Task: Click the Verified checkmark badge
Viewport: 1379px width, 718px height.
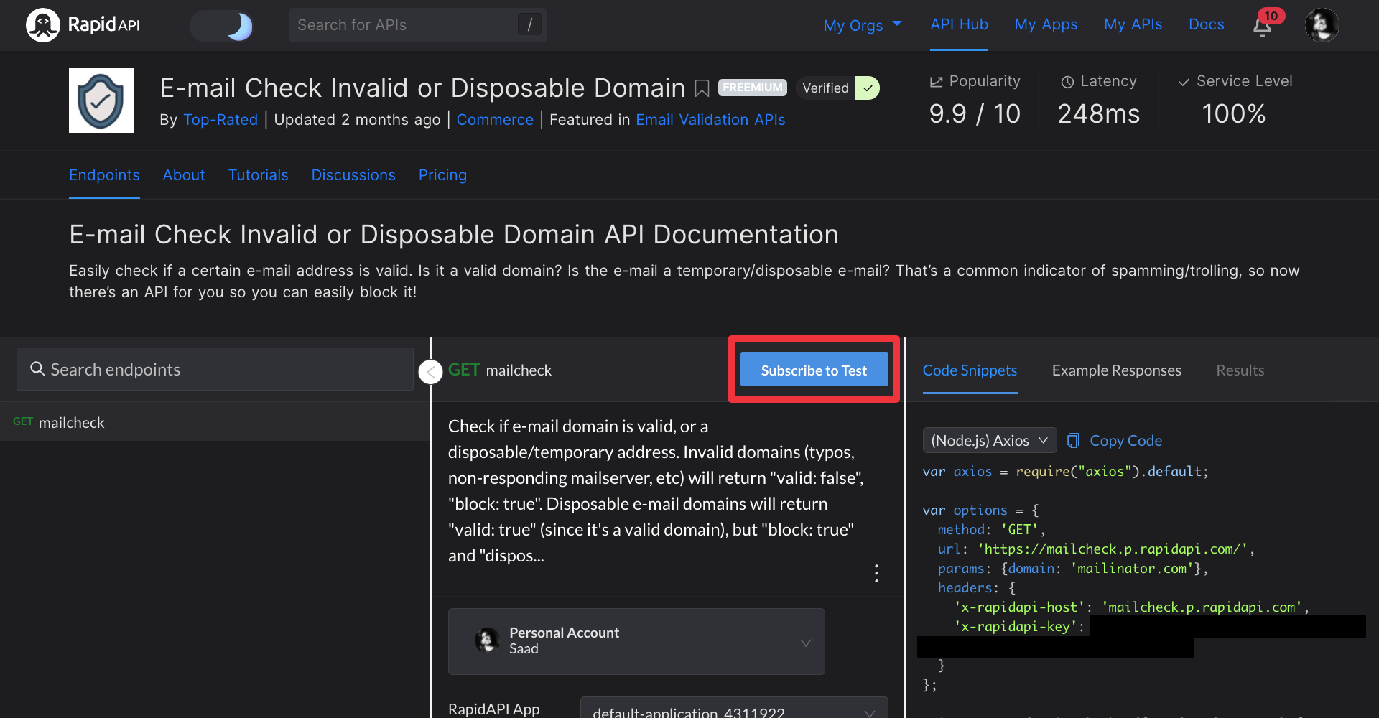Action: pos(868,88)
